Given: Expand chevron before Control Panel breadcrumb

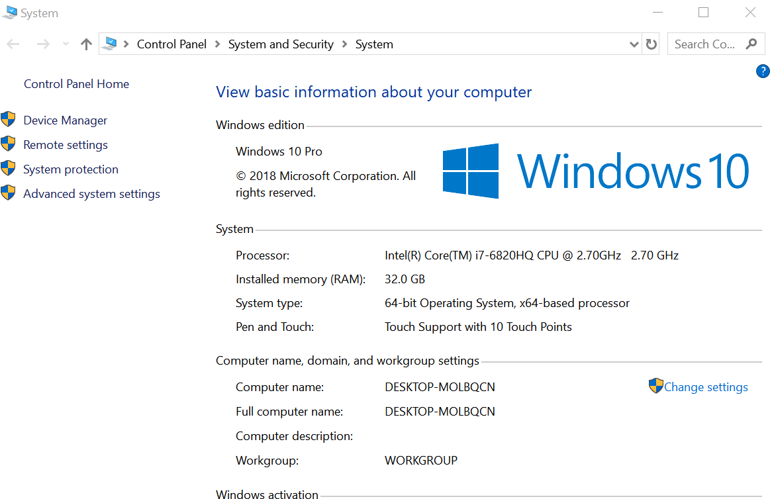Looking at the screenshot, I should (x=126, y=44).
